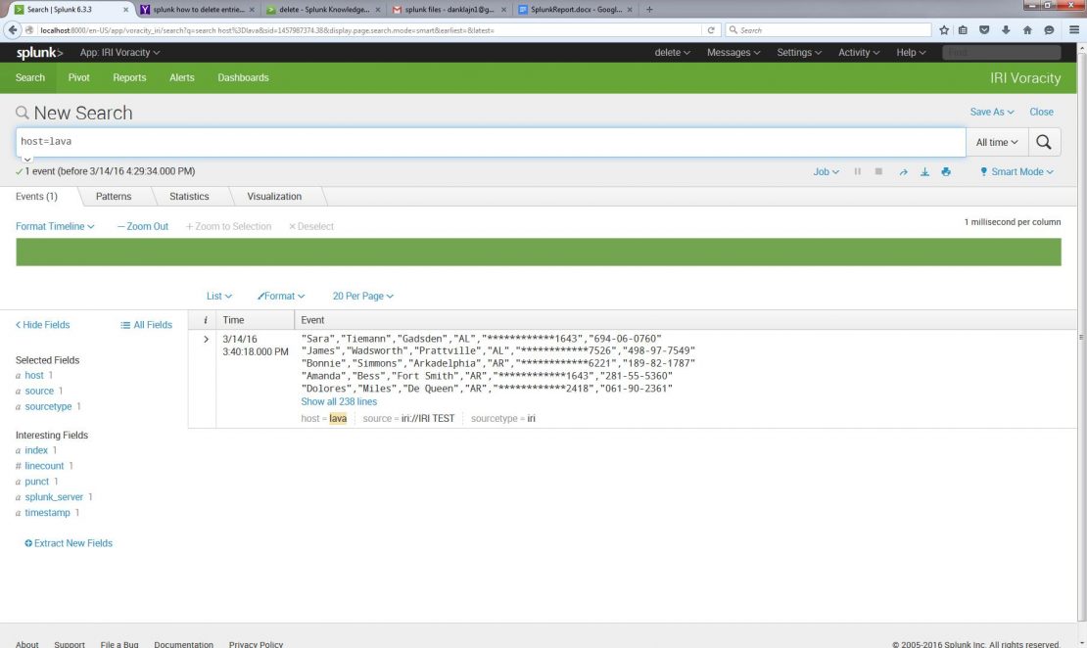Open the Activity menu
This screenshot has width=1087, height=648.
click(x=858, y=53)
